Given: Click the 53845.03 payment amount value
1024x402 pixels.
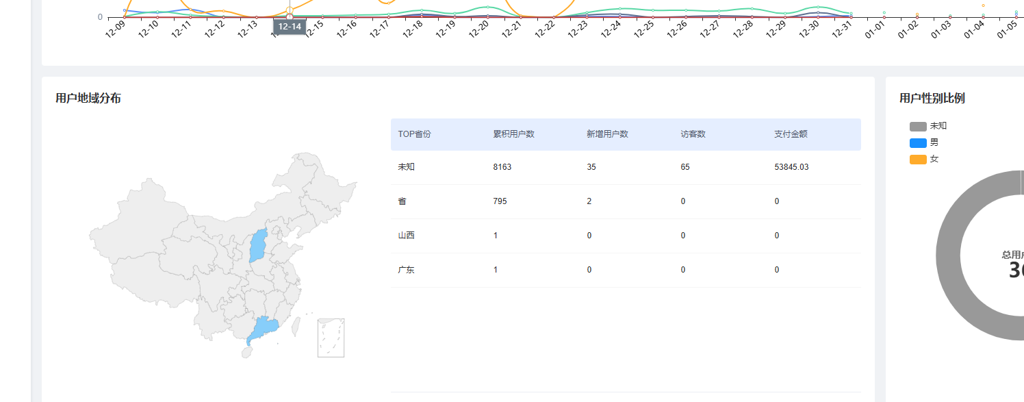Looking at the screenshot, I should pos(791,167).
